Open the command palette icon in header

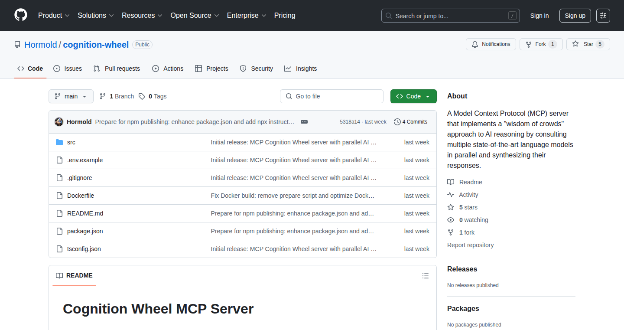[603, 16]
